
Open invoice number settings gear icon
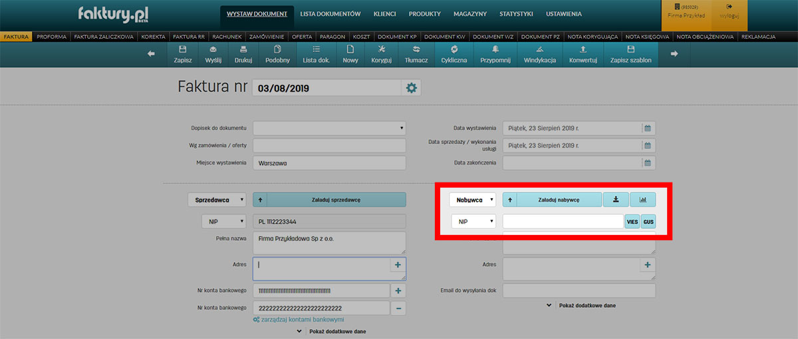point(411,88)
